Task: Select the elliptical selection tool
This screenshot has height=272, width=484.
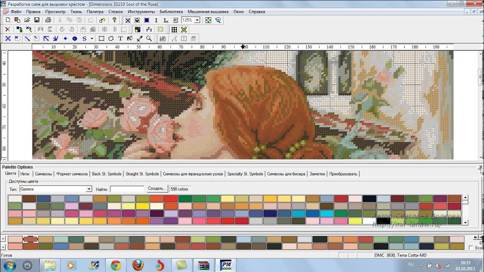Action: 111,39
